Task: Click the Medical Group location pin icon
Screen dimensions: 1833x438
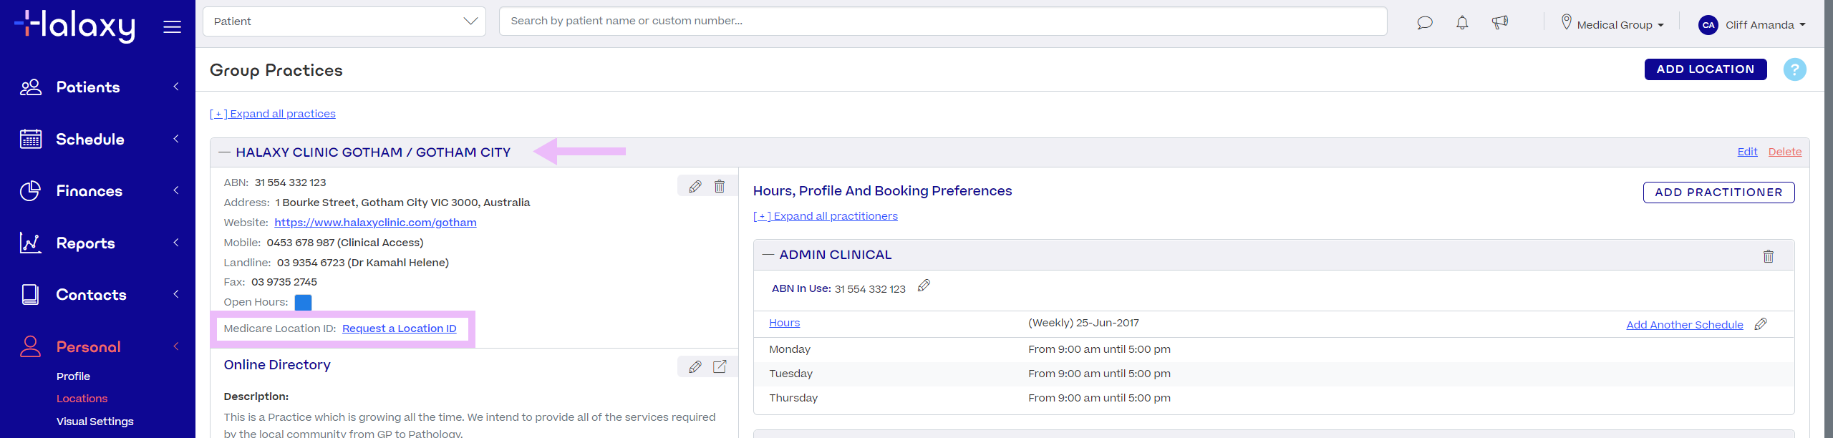Action: coord(1566,23)
